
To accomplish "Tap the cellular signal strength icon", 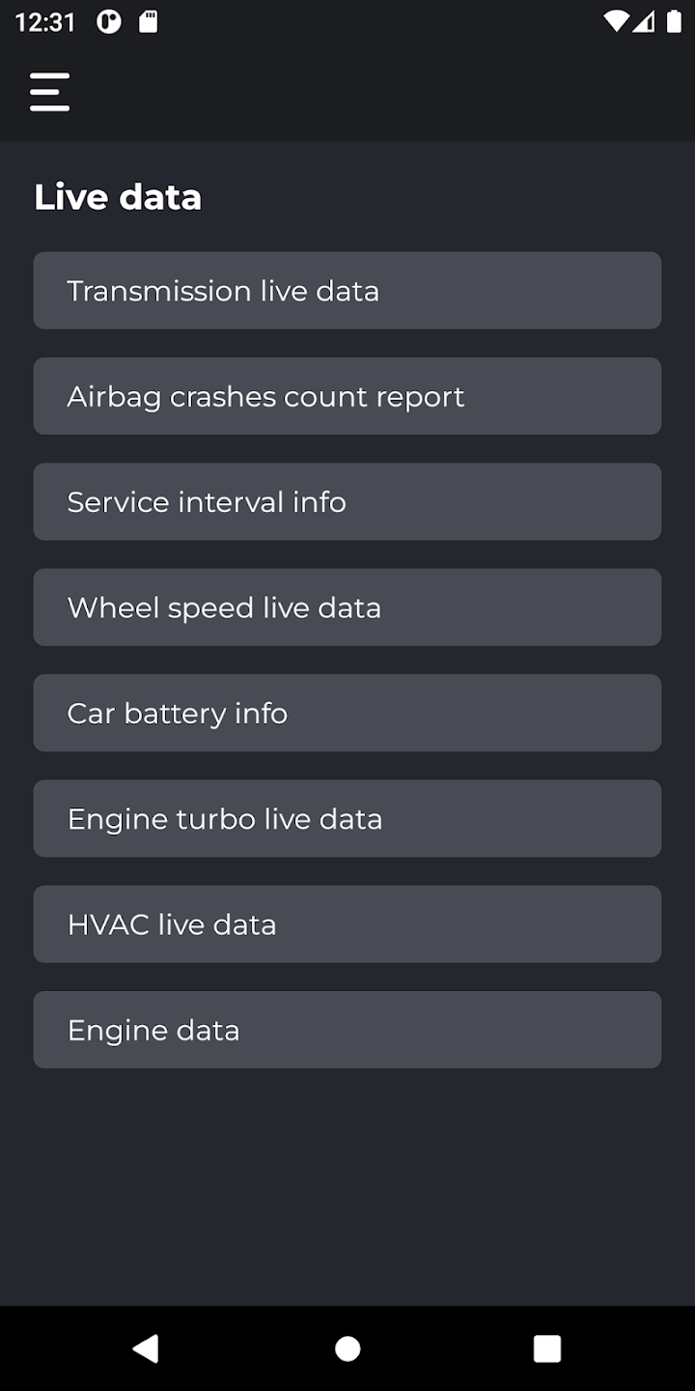I will pyautogui.click(x=643, y=22).
